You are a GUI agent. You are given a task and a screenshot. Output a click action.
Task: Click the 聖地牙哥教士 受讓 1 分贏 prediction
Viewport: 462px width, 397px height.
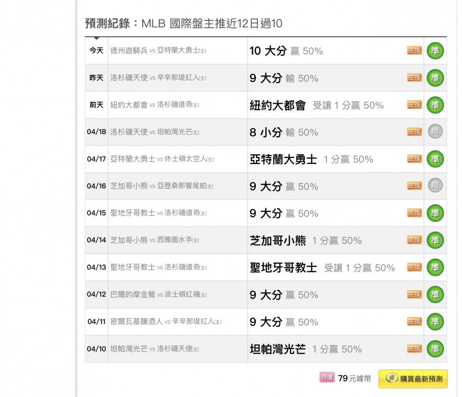[323, 268]
